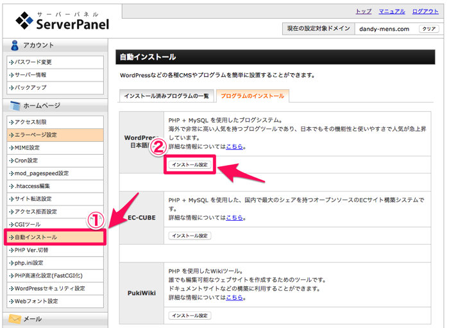Open アクセス制限 menu item
This screenshot has width=449, height=328.
55,122
